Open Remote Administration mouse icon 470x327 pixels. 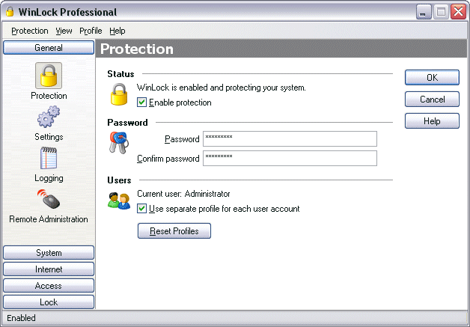pyautogui.click(x=49, y=199)
